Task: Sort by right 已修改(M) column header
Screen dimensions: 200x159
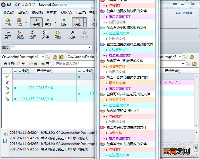Action: [x=173, y=71]
